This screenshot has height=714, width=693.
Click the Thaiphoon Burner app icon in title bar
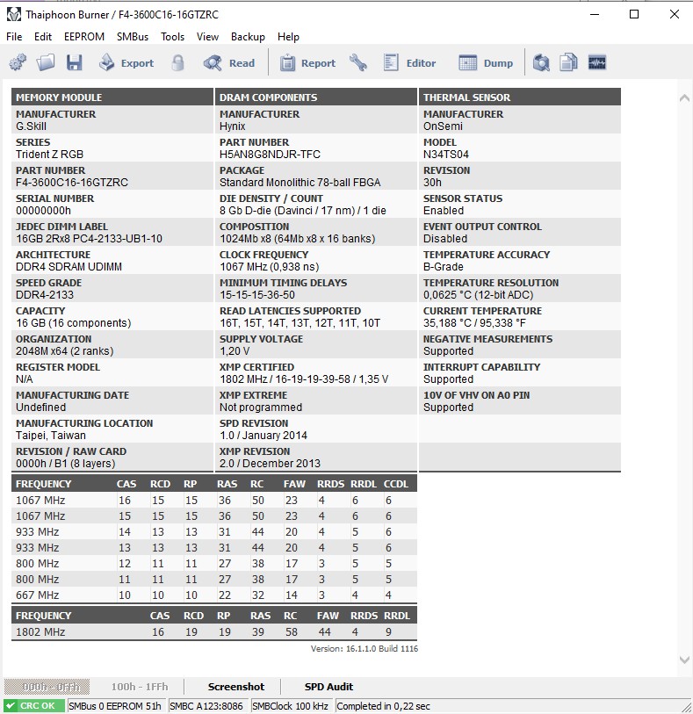pyautogui.click(x=14, y=15)
